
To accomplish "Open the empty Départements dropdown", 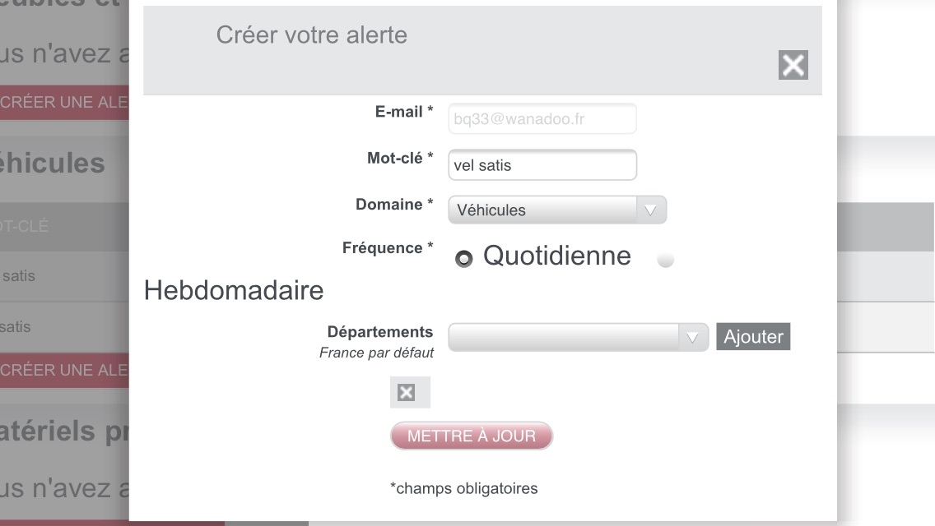I will (x=565, y=337).
